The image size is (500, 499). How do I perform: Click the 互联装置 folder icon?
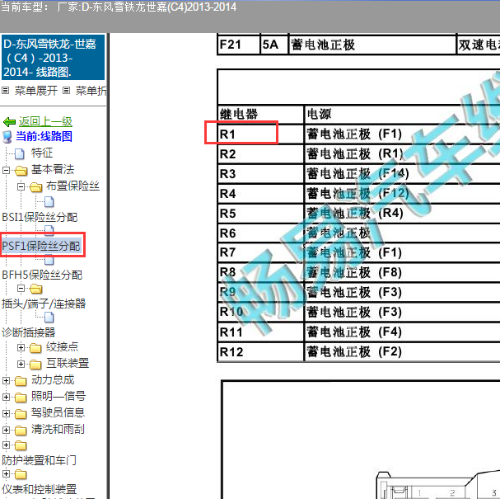pyautogui.click(x=35, y=365)
